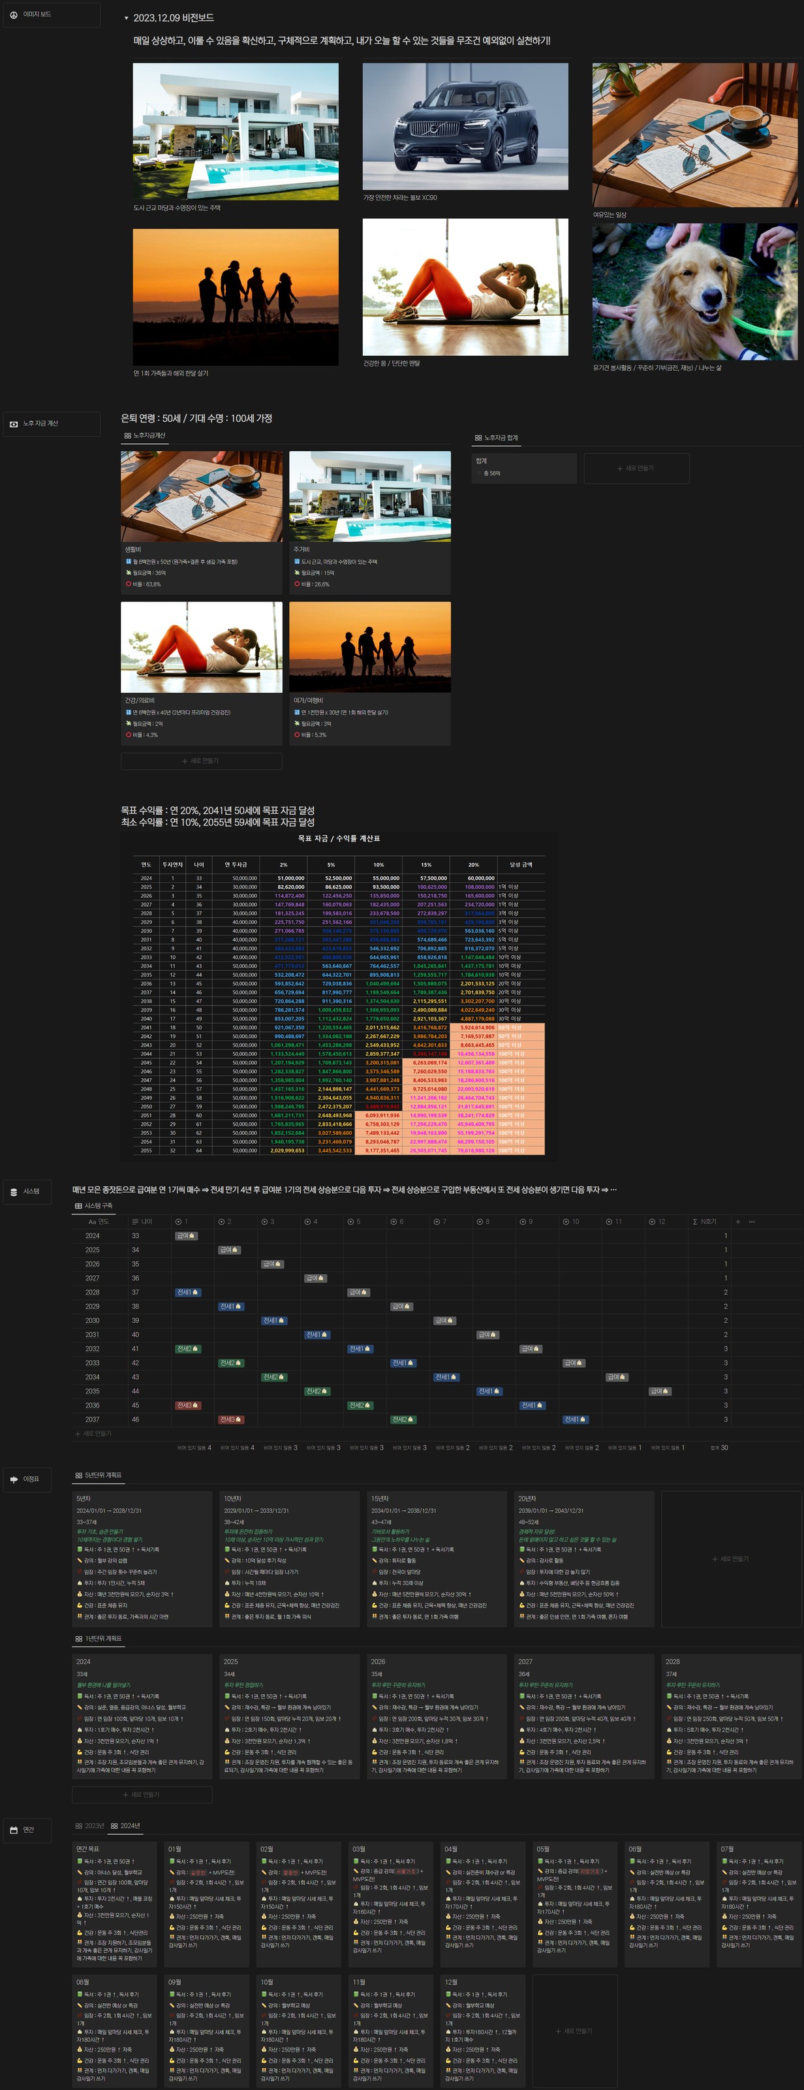The height and width of the screenshot is (2090, 804).
Task: Open column 5 header menu
Action: point(365,1221)
